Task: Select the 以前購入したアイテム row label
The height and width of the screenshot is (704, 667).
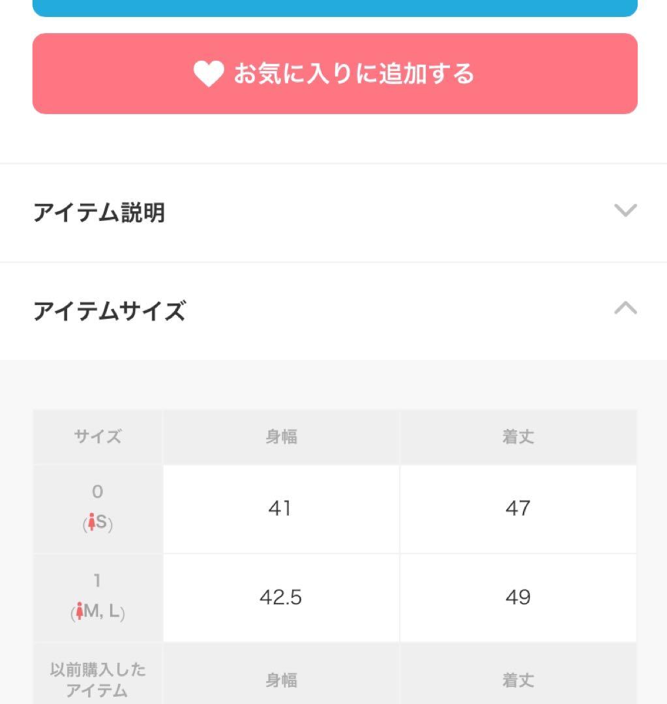Action: [x=97, y=680]
